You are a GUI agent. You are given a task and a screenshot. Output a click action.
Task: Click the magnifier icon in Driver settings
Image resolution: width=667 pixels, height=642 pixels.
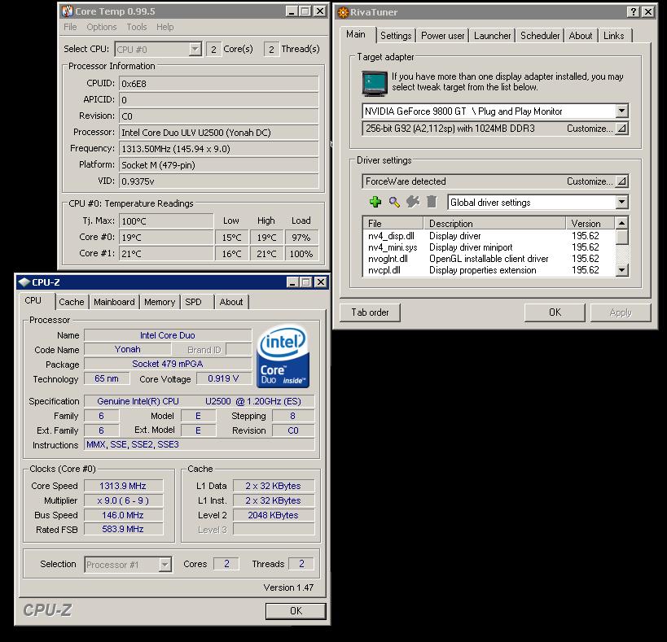394,203
